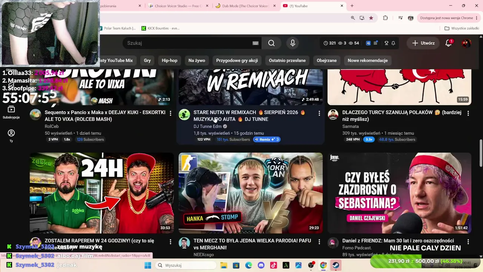The width and height of the screenshot is (483, 272).
Task: Open RolCeb channel avatar
Action: click(x=35, y=114)
